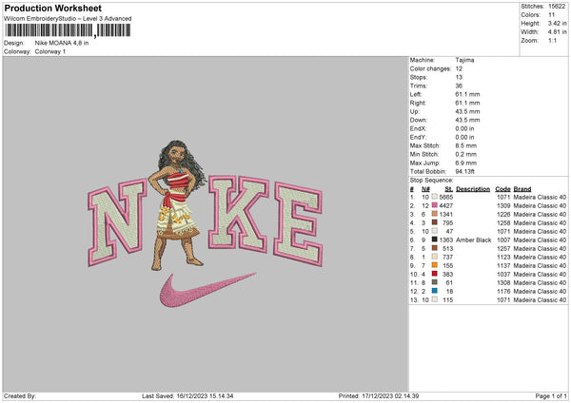This screenshot has height=403, width=571.
Task: Click the Brand column header
Action: (522, 189)
